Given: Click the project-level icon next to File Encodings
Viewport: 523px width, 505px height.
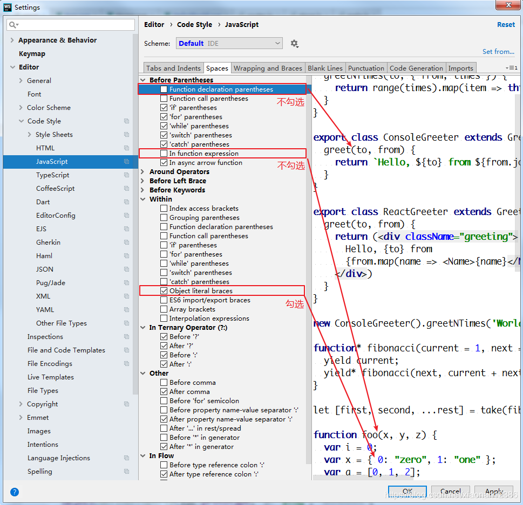Looking at the screenshot, I should 126,364.
